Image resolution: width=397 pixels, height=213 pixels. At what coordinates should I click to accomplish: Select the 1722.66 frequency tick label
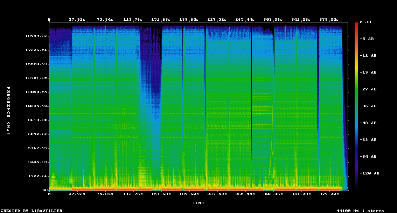pyautogui.click(x=38, y=176)
